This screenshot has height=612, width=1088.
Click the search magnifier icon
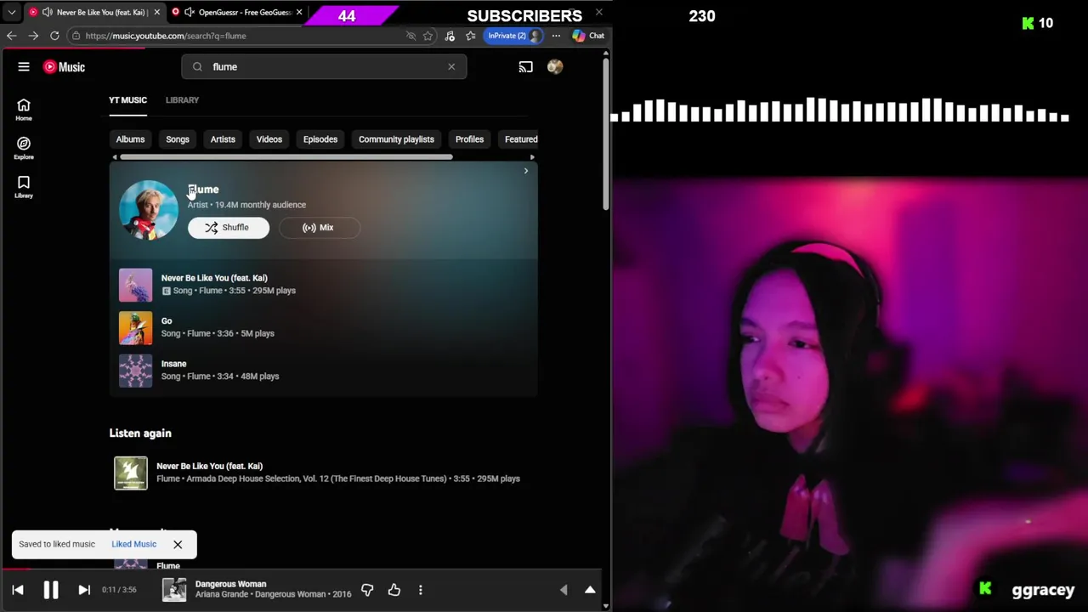(x=197, y=66)
